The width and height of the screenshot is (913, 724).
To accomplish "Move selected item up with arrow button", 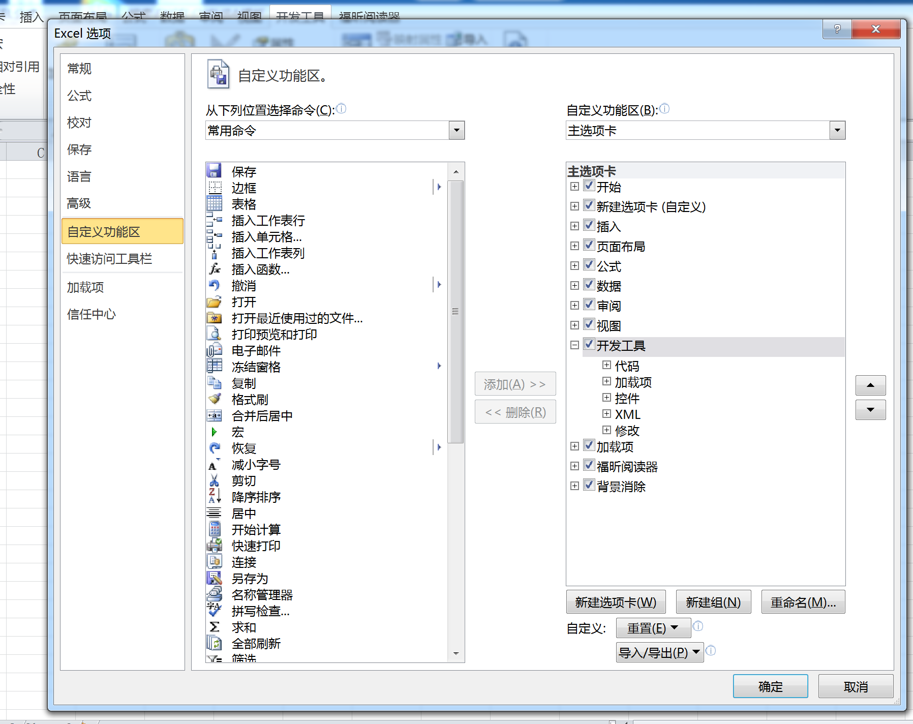I will click(x=870, y=385).
